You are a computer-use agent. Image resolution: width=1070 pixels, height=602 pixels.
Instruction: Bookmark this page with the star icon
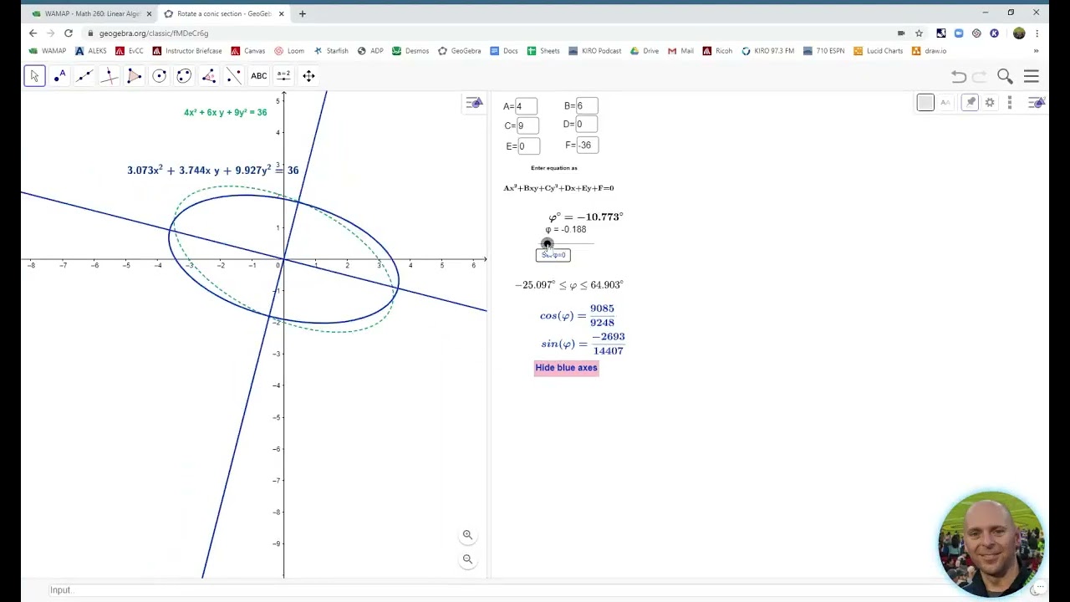[x=919, y=33]
